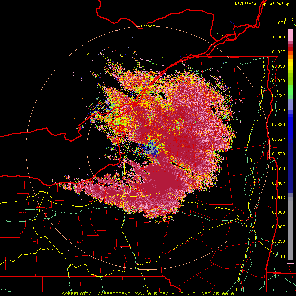Screen dimensions: 296x296
Task: Click the CORRELATION COEFFICIENT (CC) caption text
Action: (104, 294)
